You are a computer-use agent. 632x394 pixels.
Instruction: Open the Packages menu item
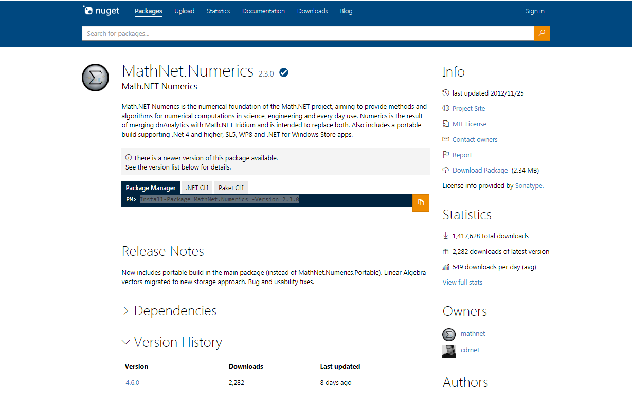149,11
